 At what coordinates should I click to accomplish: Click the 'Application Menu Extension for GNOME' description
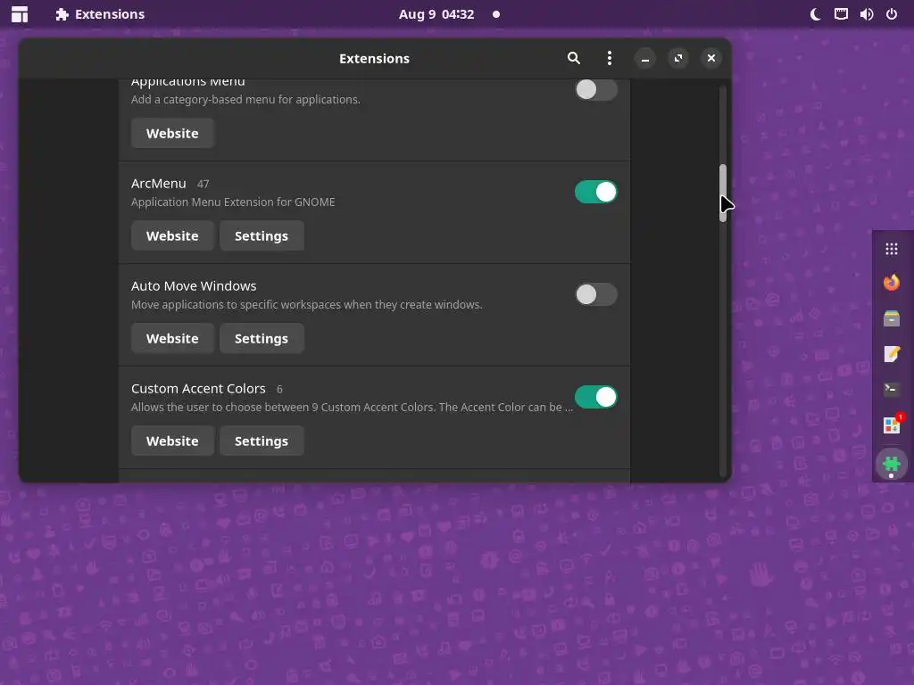tap(233, 202)
